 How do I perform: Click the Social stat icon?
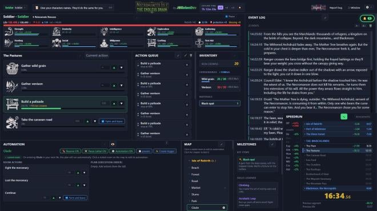[57, 43]
